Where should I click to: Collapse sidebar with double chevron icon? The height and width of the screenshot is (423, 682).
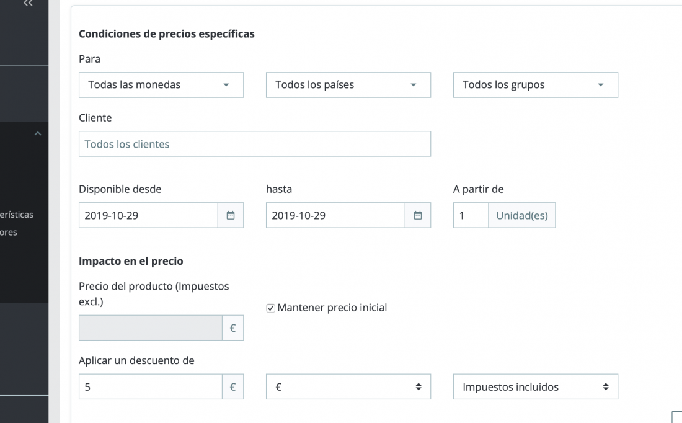pos(29,4)
